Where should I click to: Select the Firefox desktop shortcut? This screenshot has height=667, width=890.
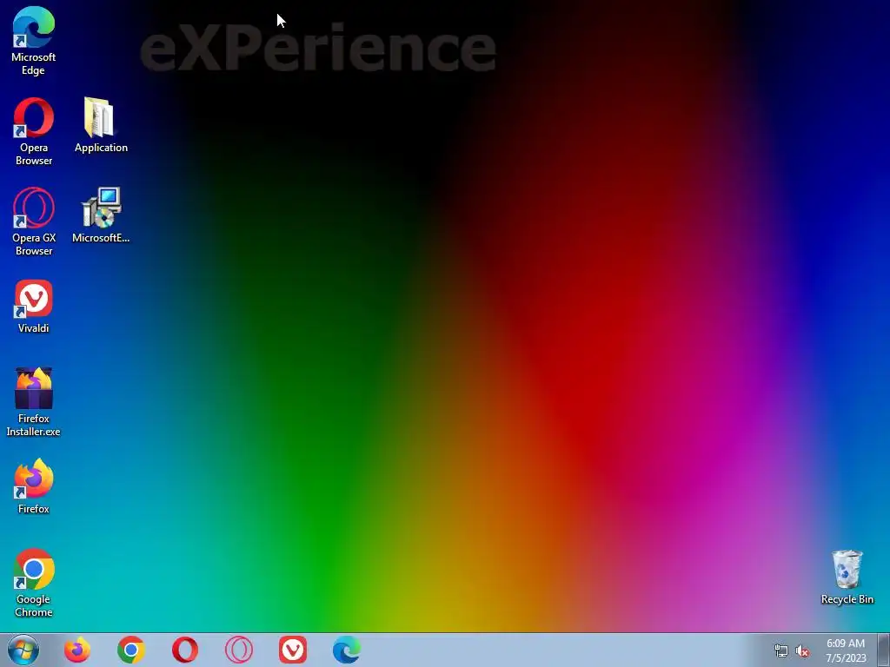pos(34,486)
